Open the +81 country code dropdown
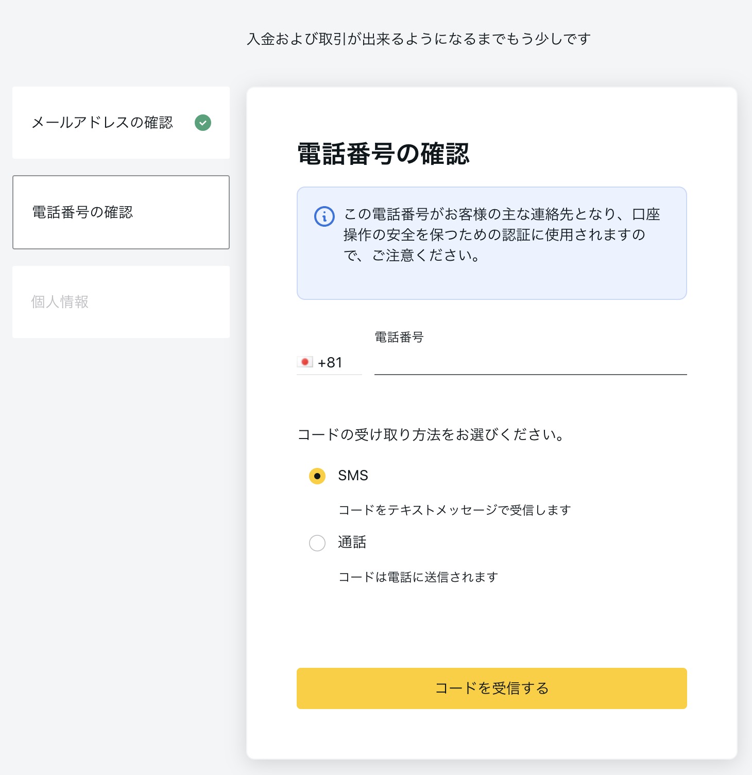 (330, 363)
